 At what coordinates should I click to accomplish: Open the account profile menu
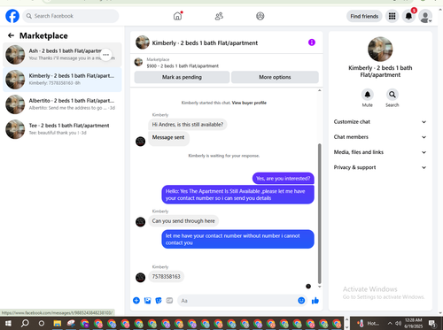(x=425, y=17)
